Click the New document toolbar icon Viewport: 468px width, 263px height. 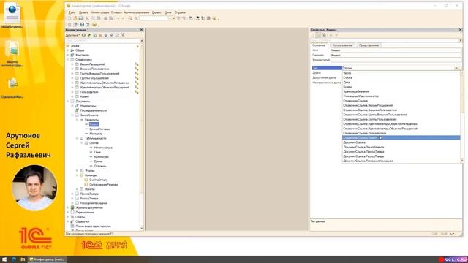69,18
